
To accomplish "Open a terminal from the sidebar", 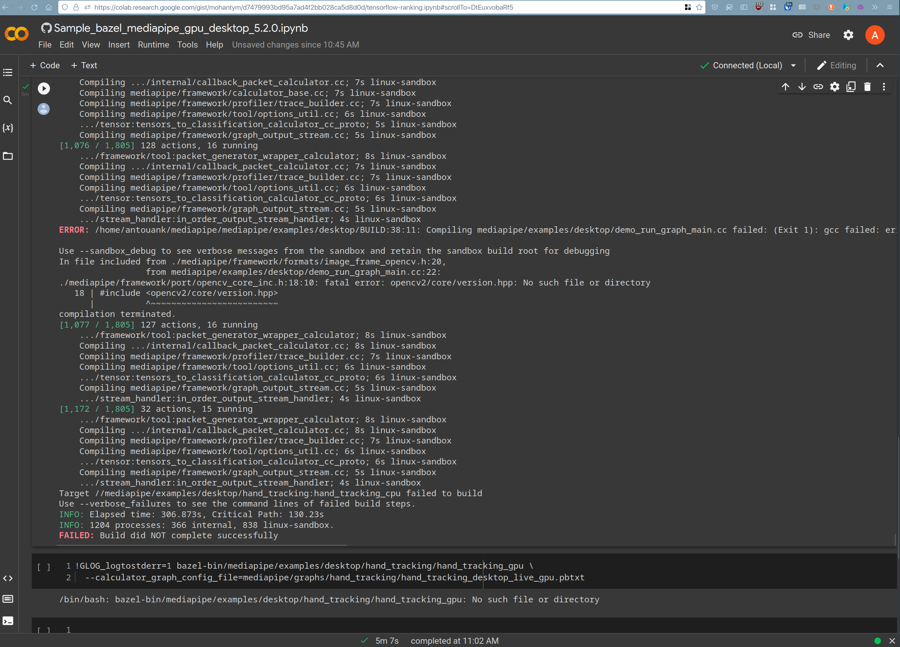I will [7, 621].
